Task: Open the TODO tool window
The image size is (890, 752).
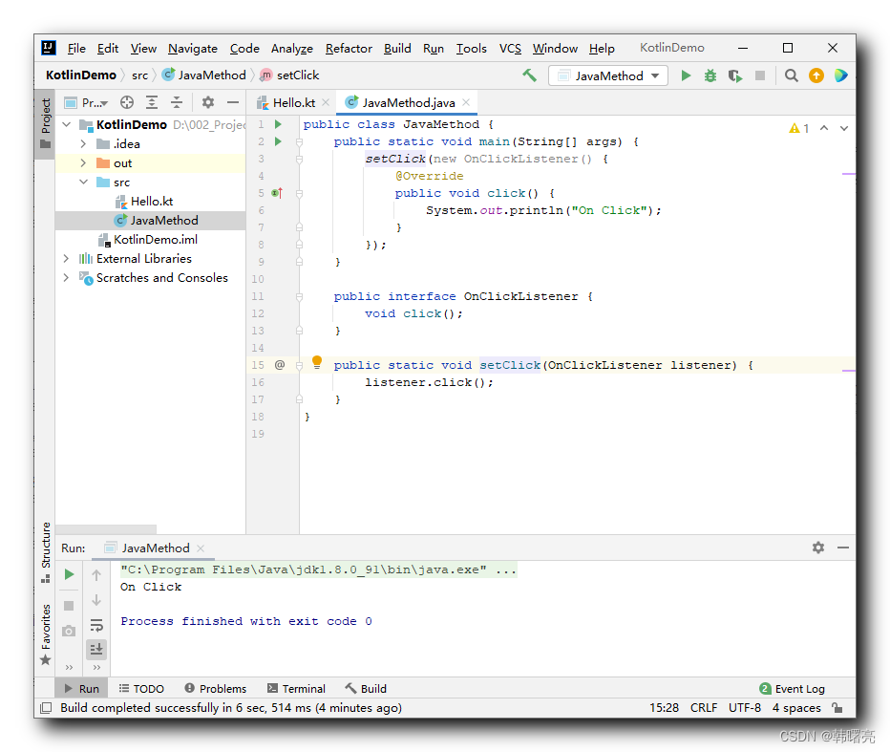Action: pos(141,688)
